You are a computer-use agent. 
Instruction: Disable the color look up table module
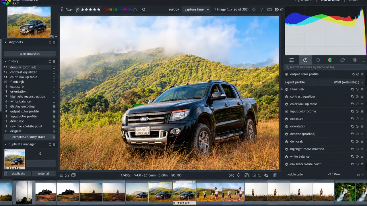click(286, 104)
